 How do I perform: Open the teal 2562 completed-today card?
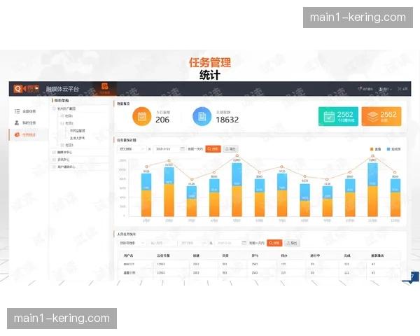point(338,116)
